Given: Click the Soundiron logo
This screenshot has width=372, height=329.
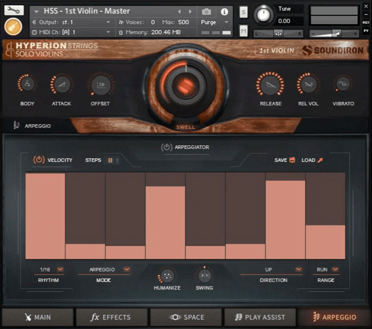Looking at the screenshot, I should click(x=333, y=50).
